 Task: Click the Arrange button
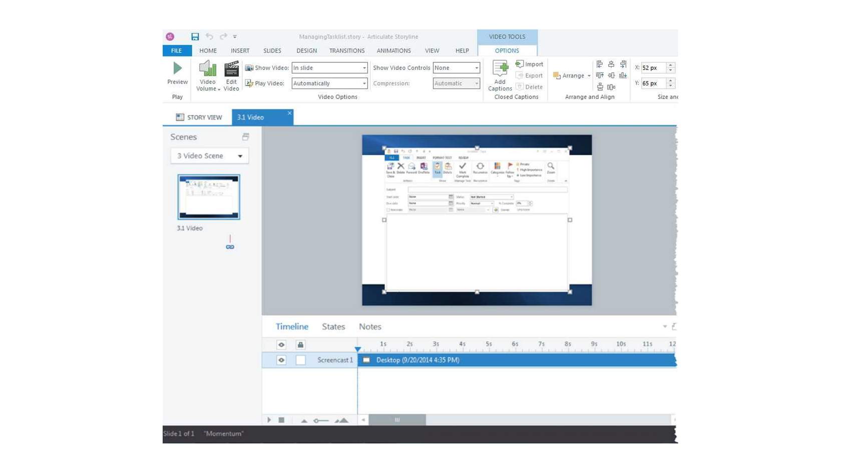click(x=572, y=75)
